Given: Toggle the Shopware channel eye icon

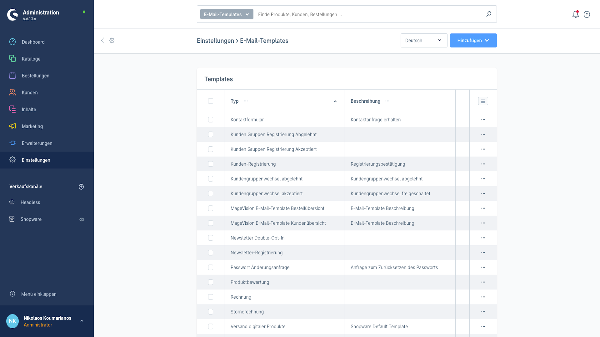Looking at the screenshot, I should (82, 219).
